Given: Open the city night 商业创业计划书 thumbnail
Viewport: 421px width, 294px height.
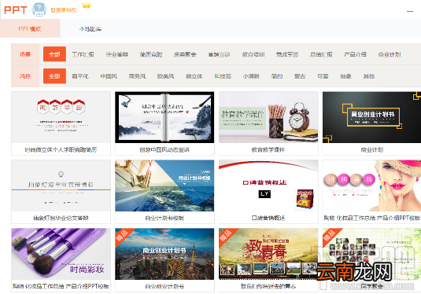Looking at the screenshot, I should click(x=164, y=254).
